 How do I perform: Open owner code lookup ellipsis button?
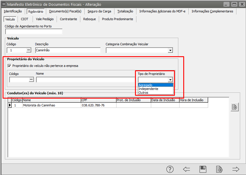[32, 80]
